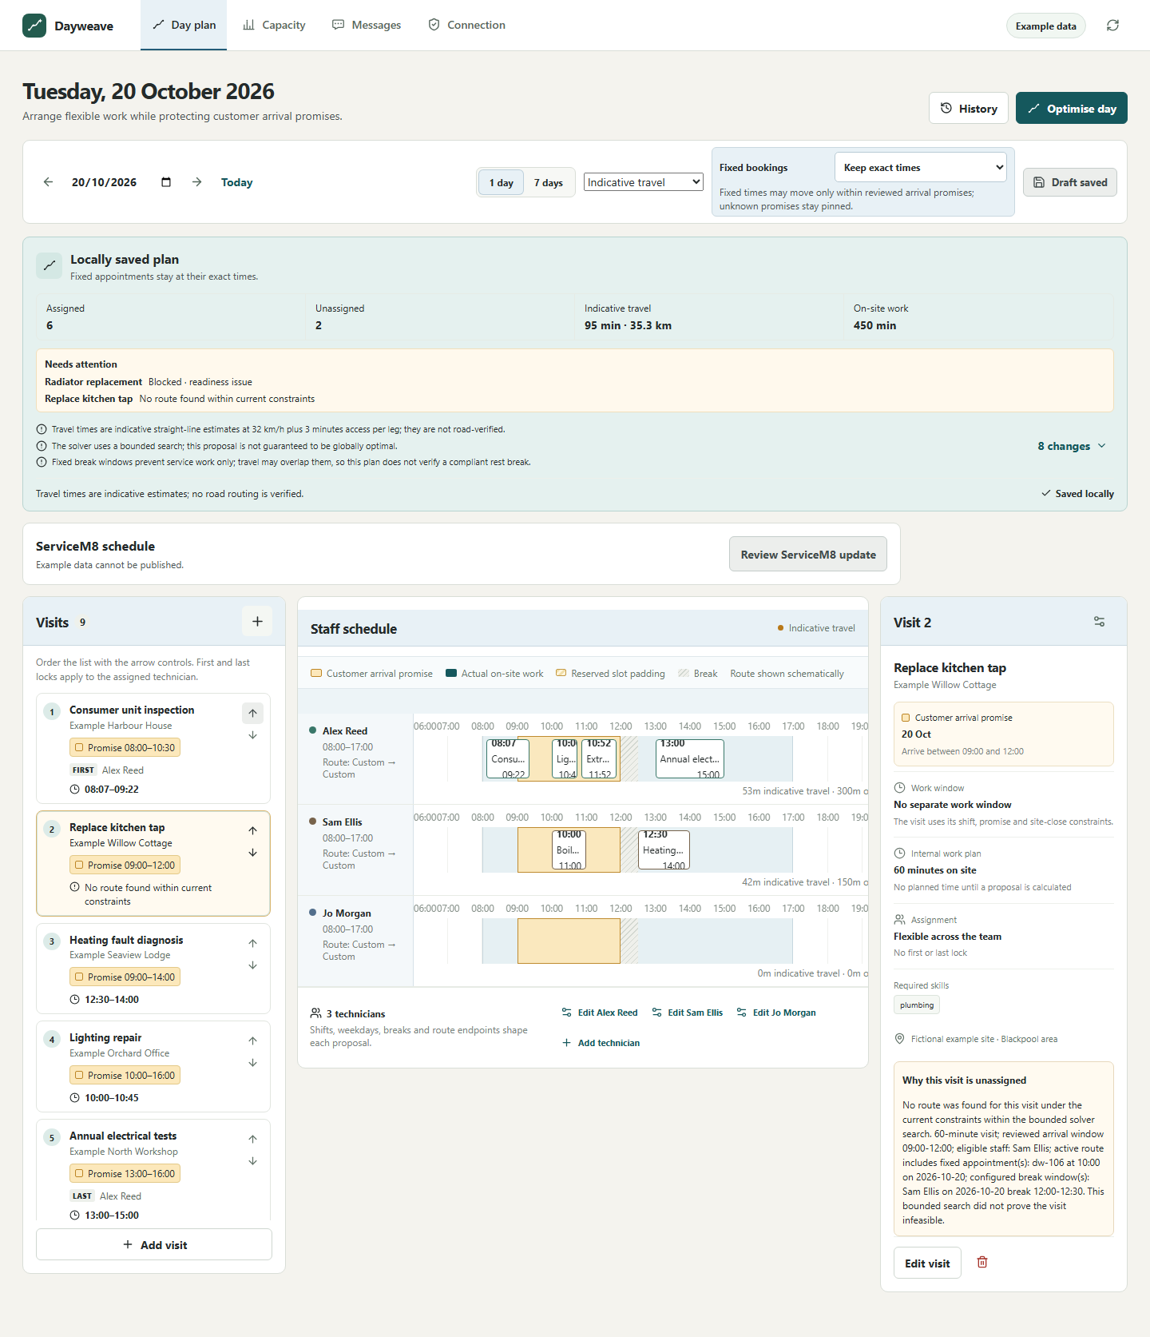This screenshot has width=1150, height=1337.
Task: Open the Indicative travel dropdown
Action: (x=644, y=182)
